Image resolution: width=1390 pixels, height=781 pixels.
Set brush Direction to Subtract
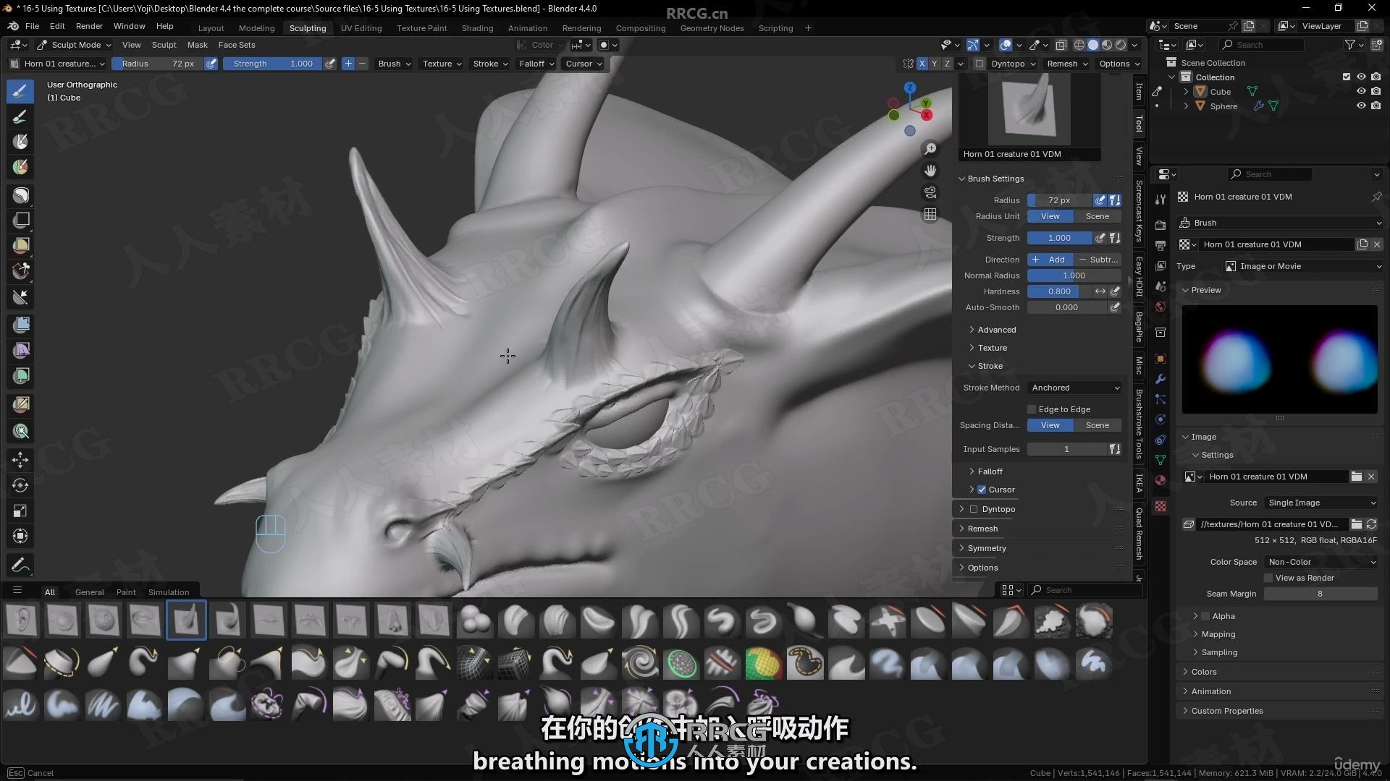coord(1098,260)
